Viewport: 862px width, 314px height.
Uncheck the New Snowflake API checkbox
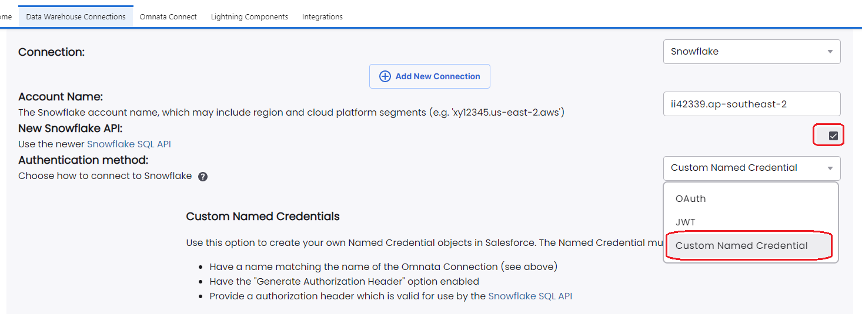coord(833,136)
